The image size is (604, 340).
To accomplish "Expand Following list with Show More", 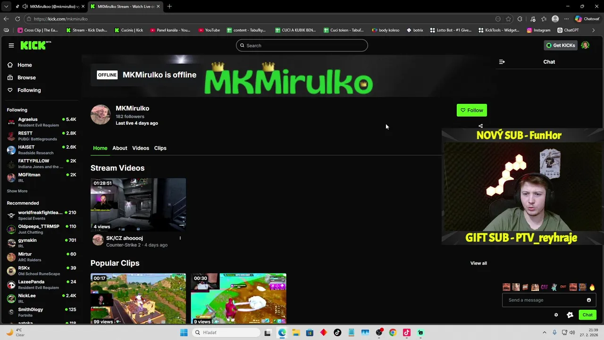I will (x=17, y=191).
